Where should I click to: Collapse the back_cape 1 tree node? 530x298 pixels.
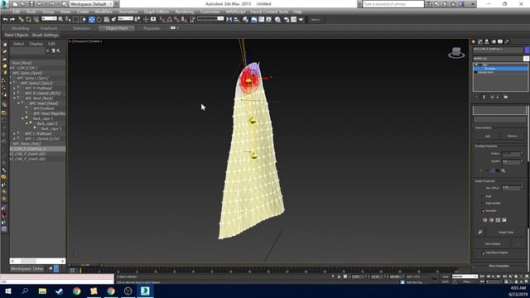(x=22, y=118)
